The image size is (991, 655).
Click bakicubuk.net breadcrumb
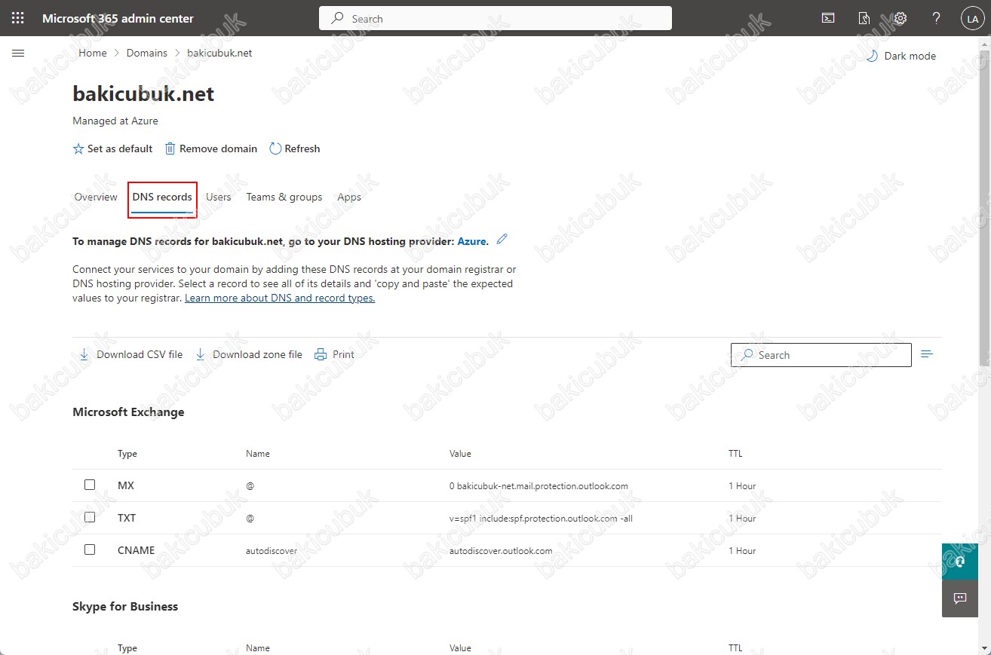(219, 53)
